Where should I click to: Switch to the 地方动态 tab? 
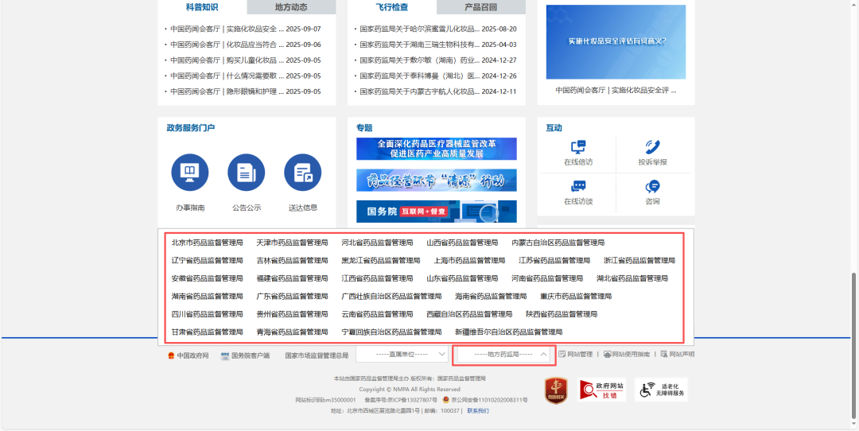click(291, 7)
